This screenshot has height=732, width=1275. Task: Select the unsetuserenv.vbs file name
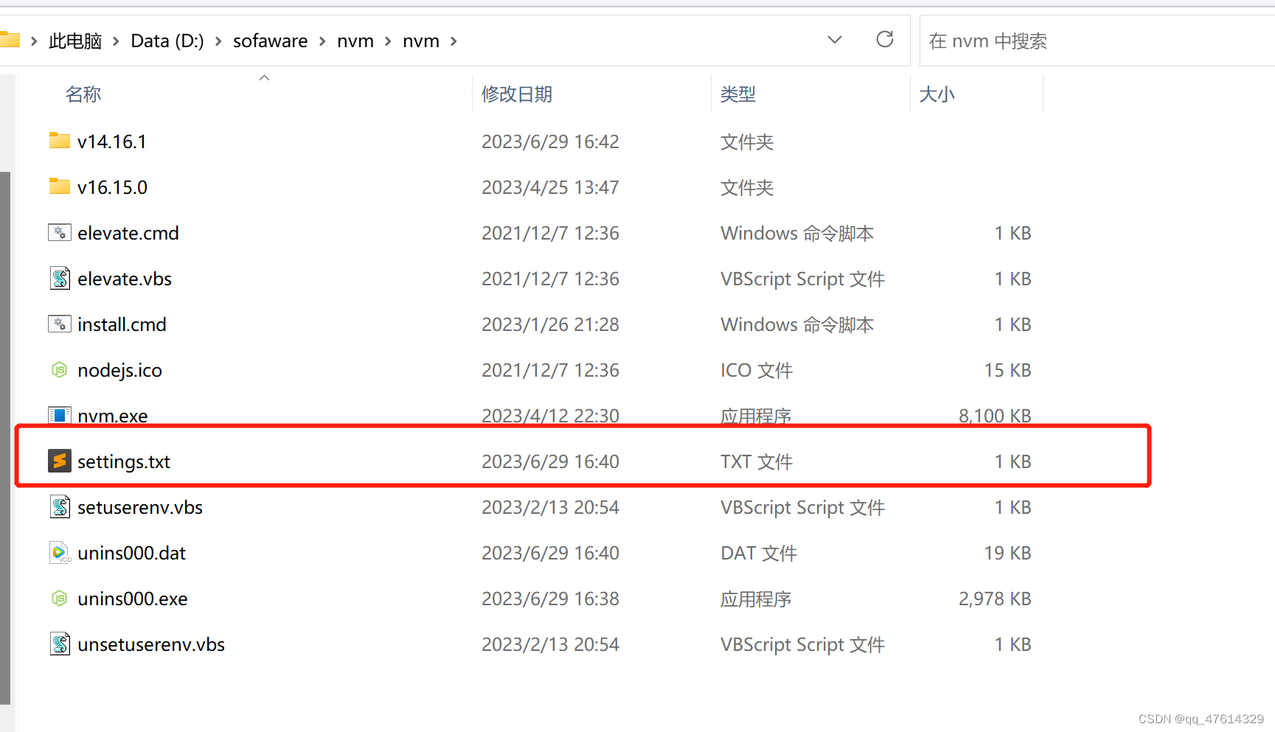(151, 644)
